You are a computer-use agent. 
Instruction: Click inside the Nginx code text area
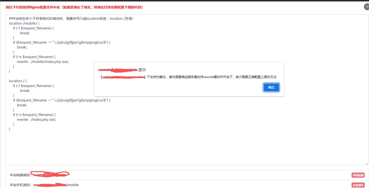coord(187,90)
